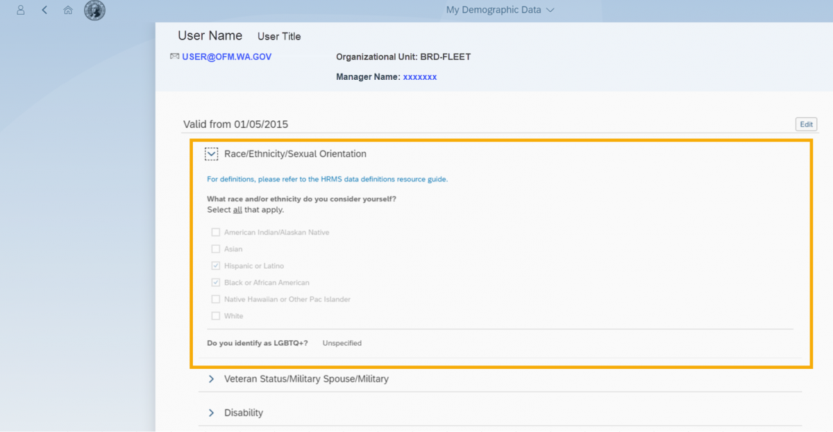Click the Edit button
The width and height of the screenshot is (833, 432).
(806, 124)
